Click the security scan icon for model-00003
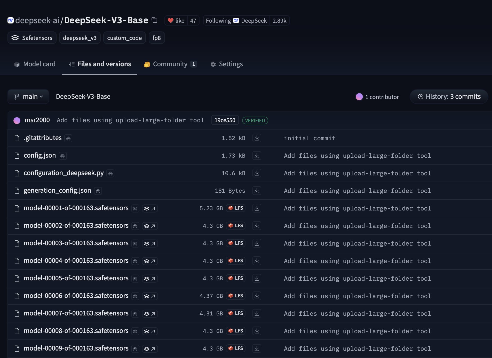This screenshot has height=358, width=492. click(x=135, y=244)
